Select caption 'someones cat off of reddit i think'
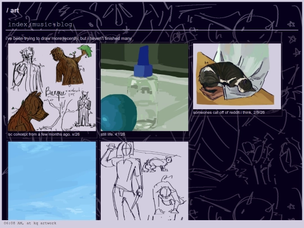The height and width of the screenshot is (228, 304). 222,112
